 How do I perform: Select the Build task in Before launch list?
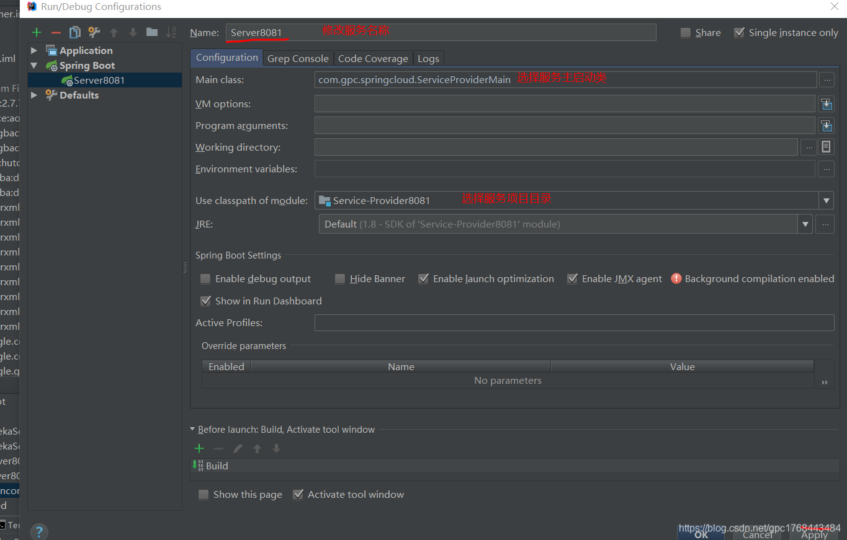514,466
